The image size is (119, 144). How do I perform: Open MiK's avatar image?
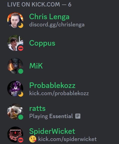[15, 66]
